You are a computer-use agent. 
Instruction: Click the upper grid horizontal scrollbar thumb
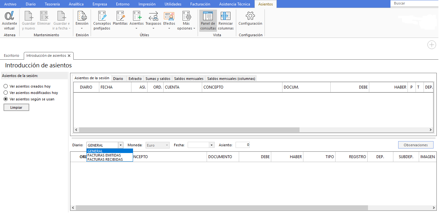tap(189, 130)
